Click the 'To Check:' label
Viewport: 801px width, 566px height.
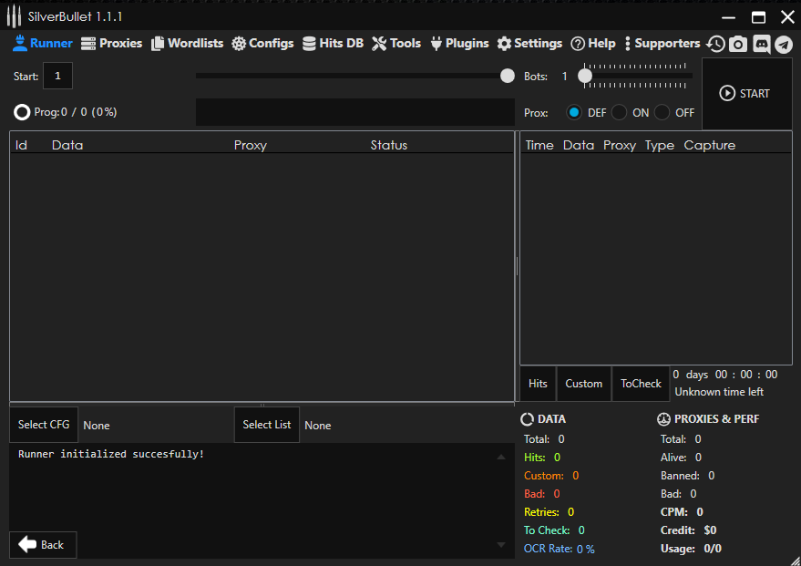(x=547, y=530)
